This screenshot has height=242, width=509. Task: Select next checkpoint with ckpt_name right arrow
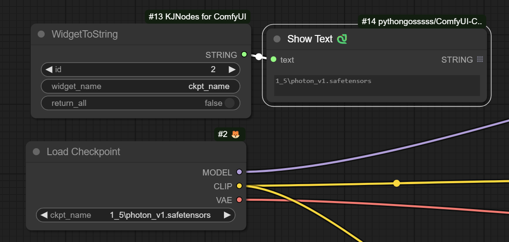click(227, 215)
